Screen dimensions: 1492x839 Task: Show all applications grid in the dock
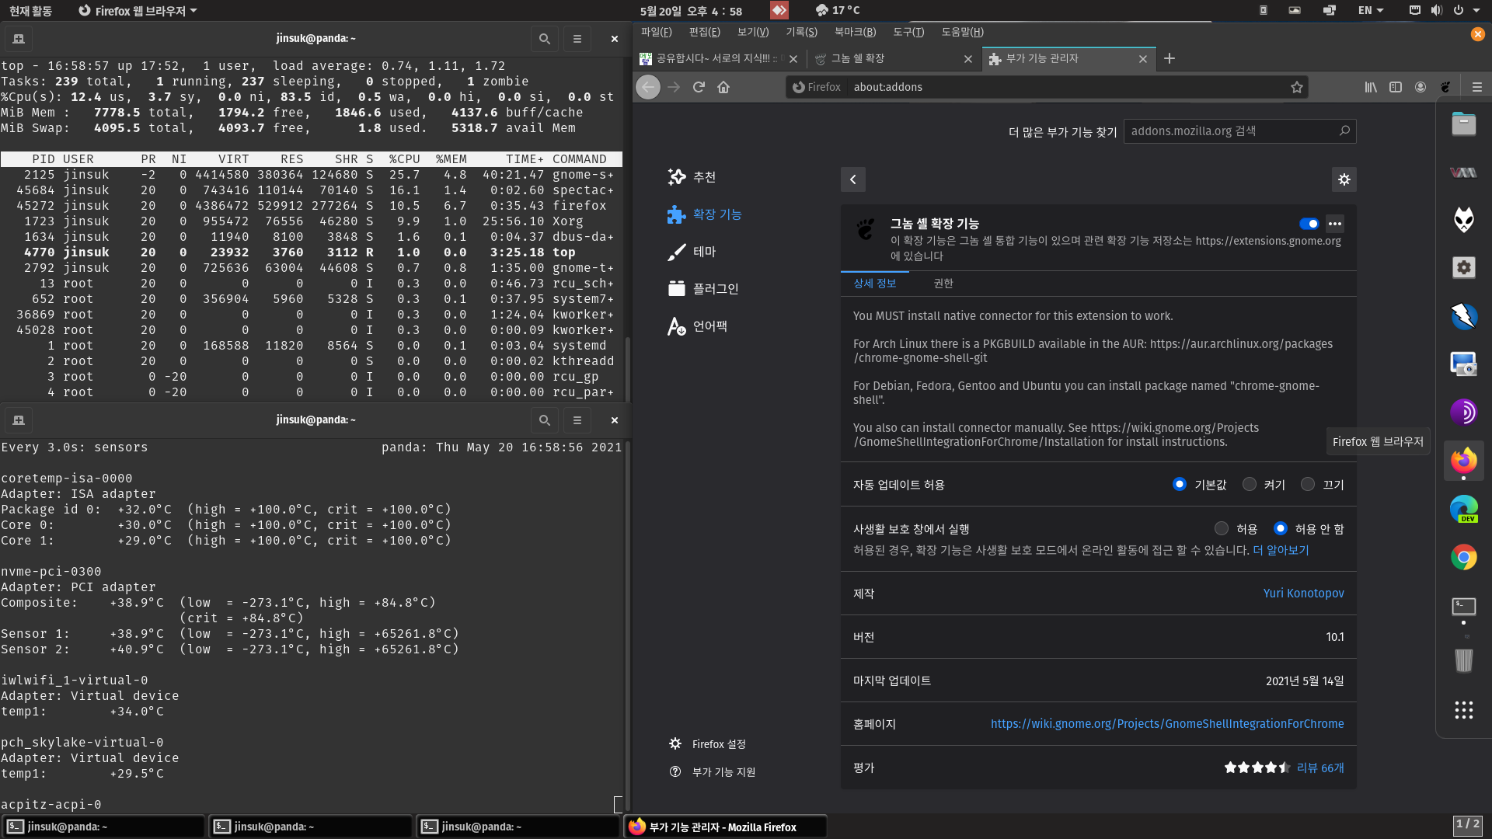click(x=1464, y=710)
